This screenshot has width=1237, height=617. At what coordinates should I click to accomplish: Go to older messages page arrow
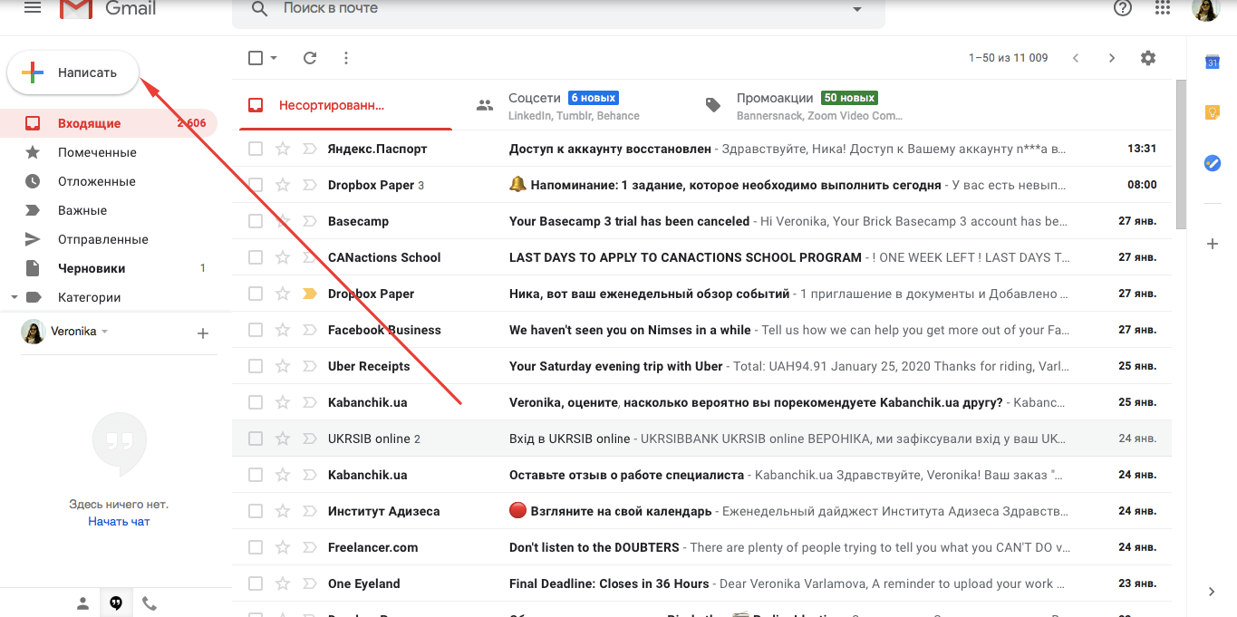[x=1112, y=58]
